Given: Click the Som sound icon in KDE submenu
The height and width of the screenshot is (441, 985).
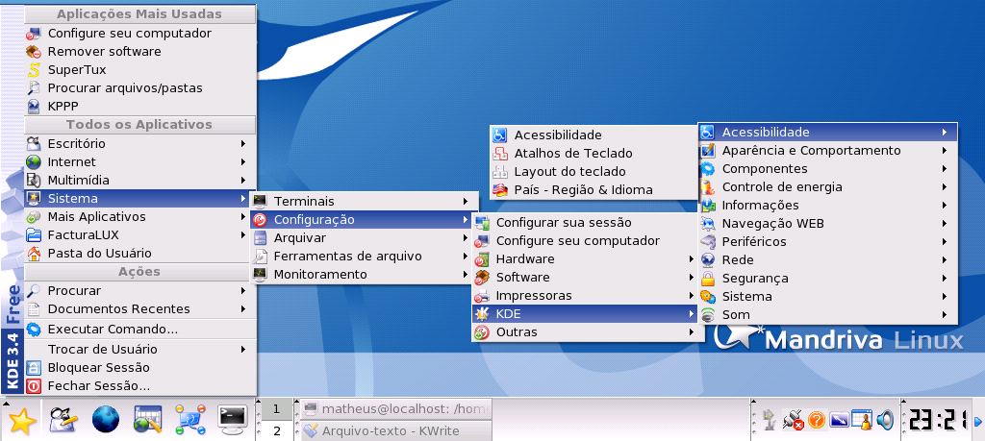Looking at the screenshot, I should [x=708, y=314].
